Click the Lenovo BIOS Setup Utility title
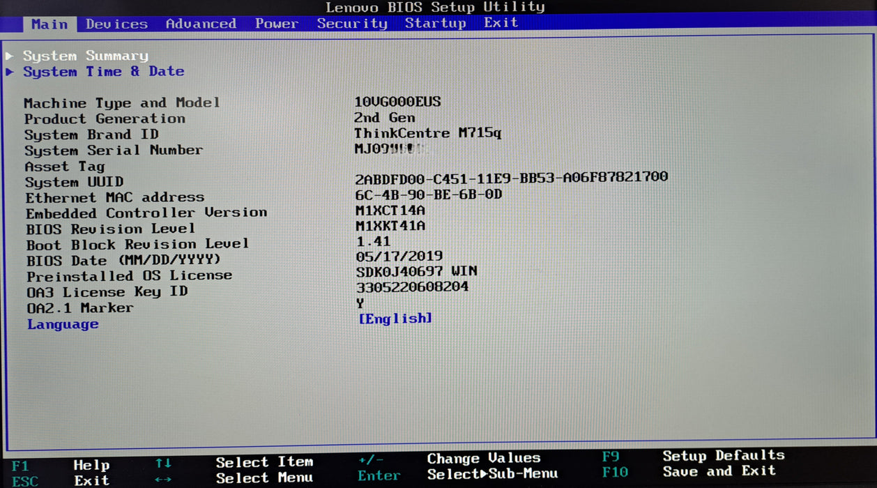 pyautogui.click(x=435, y=8)
